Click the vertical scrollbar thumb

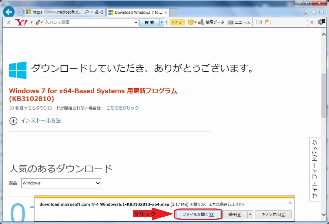point(323,96)
